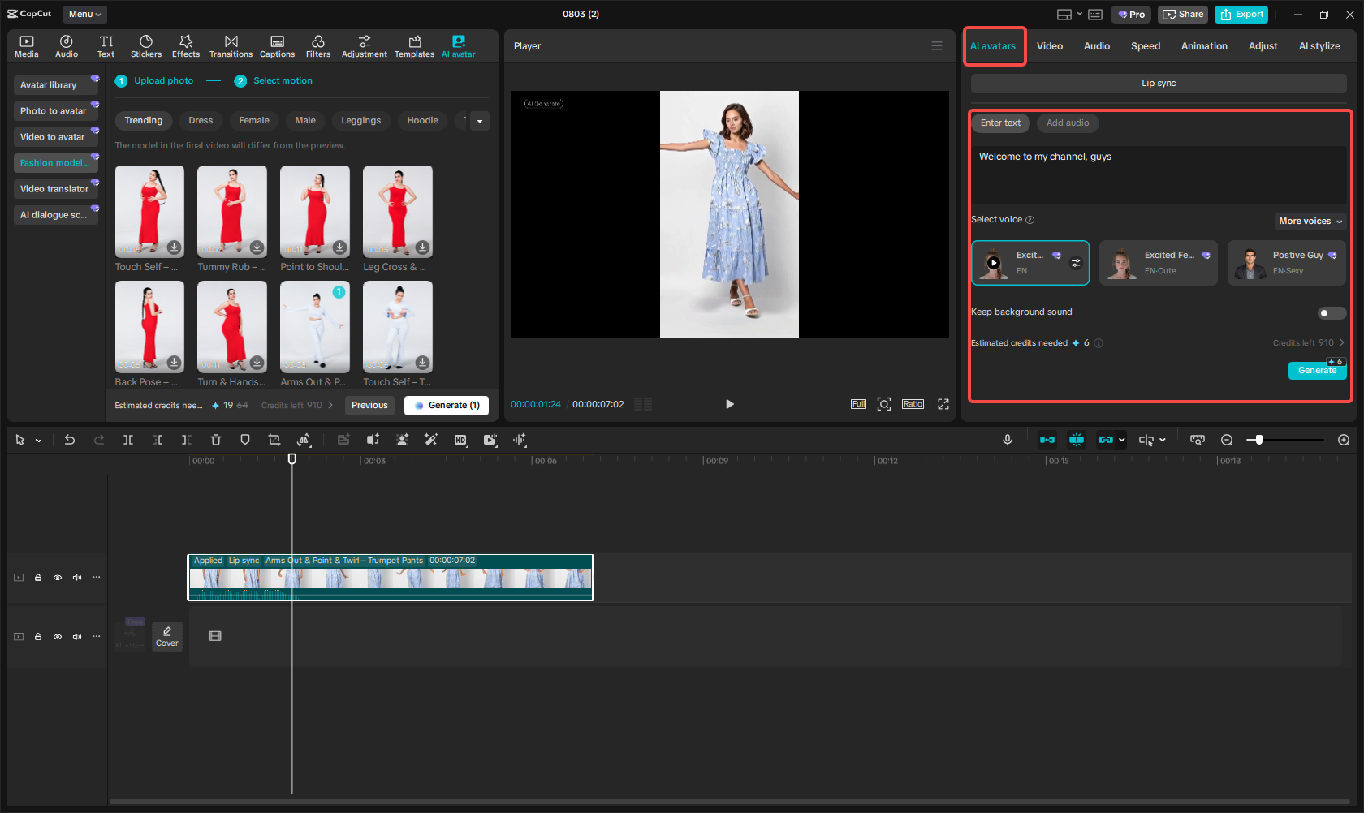The width and height of the screenshot is (1364, 813).
Task: Delete the selected clip
Action: 215,440
